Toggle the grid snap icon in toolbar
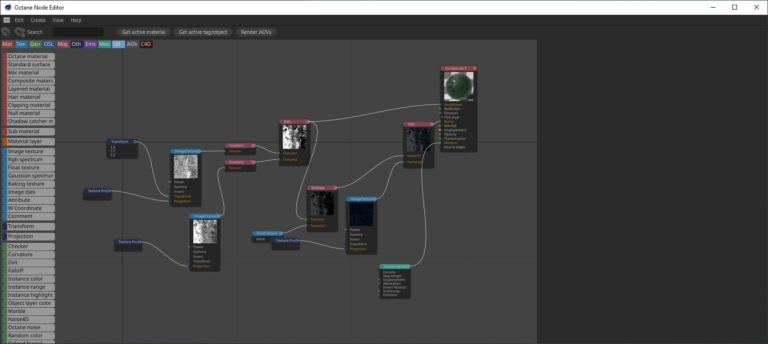The width and height of the screenshot is (768, 344). coord(6,32)
